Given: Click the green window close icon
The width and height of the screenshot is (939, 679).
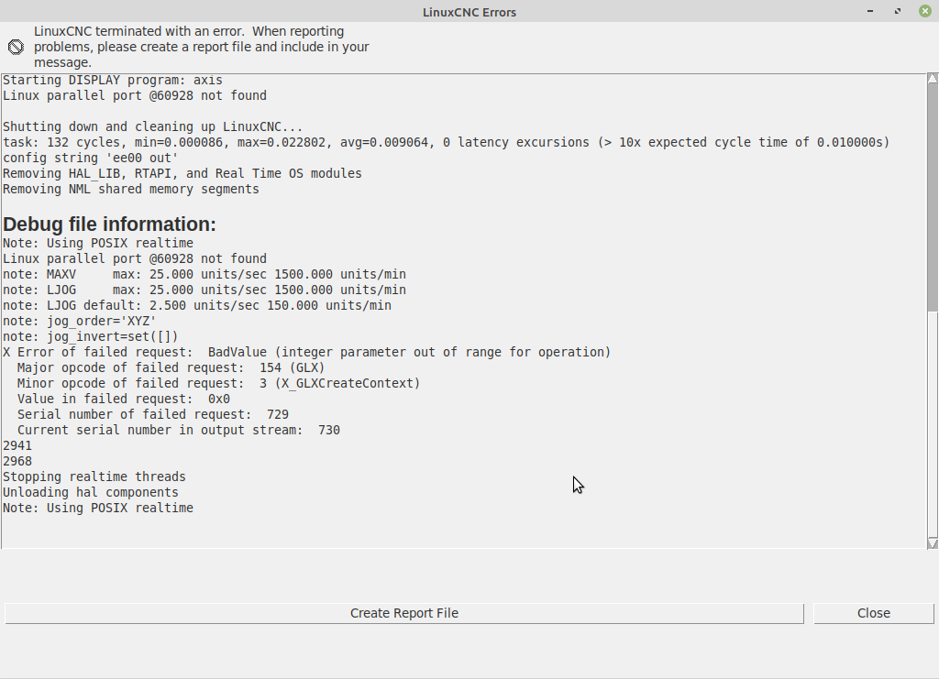Looking at the screenshot, I should coord(925,11).
